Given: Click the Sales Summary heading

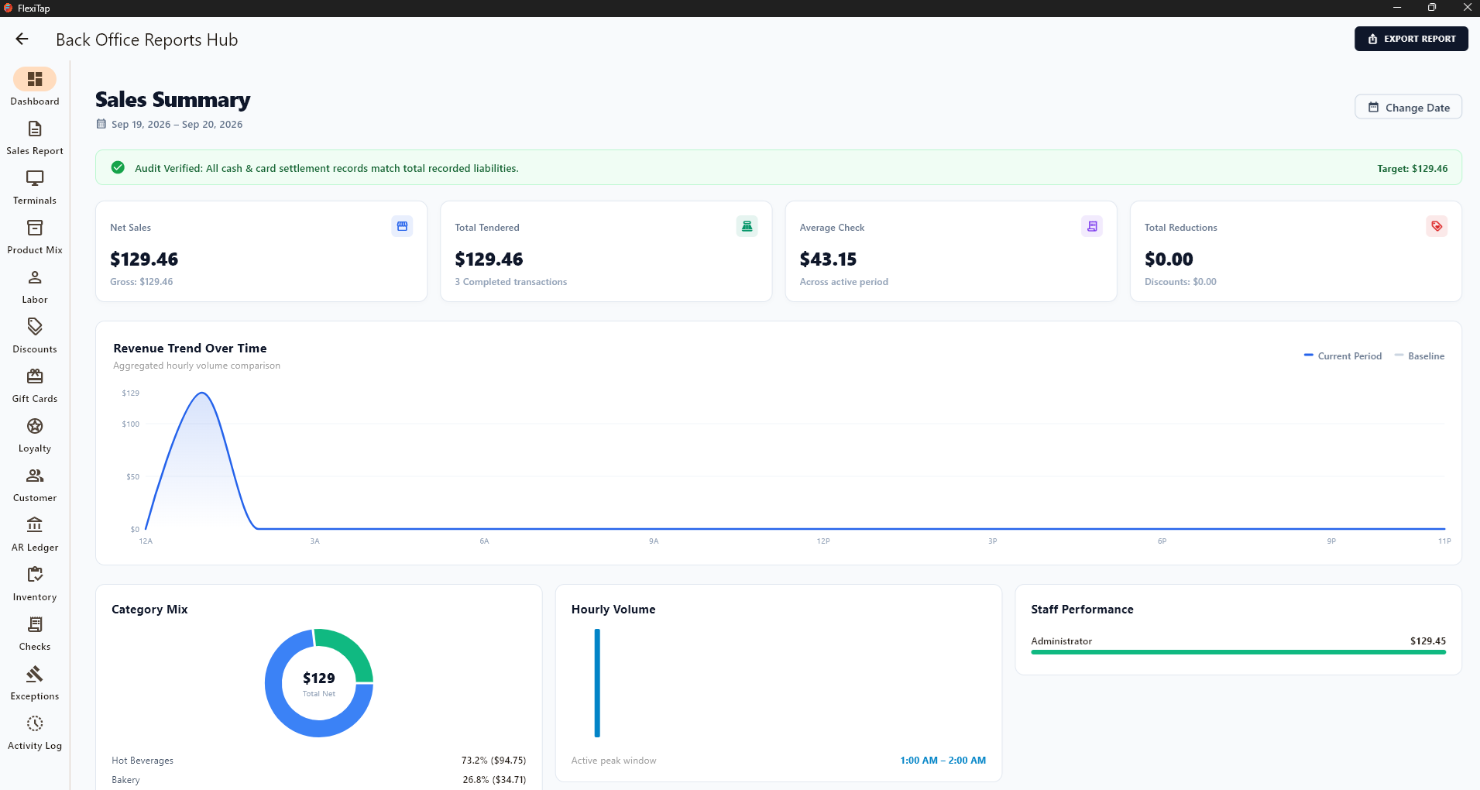Looking at the screenshot, I should pyautogui.click(x=173, y=100).
